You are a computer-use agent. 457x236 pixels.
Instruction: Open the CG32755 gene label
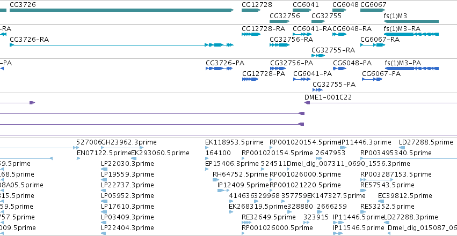click(x=327, y=16)
